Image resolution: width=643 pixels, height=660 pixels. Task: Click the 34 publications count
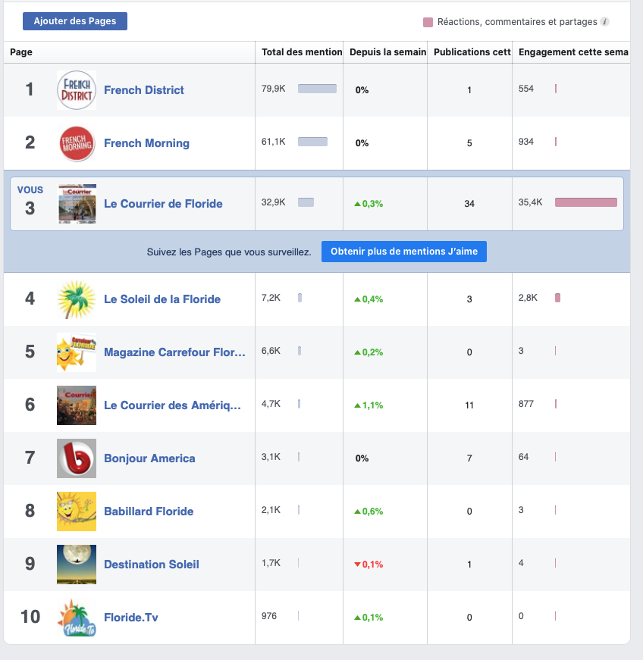coord(469,204)
